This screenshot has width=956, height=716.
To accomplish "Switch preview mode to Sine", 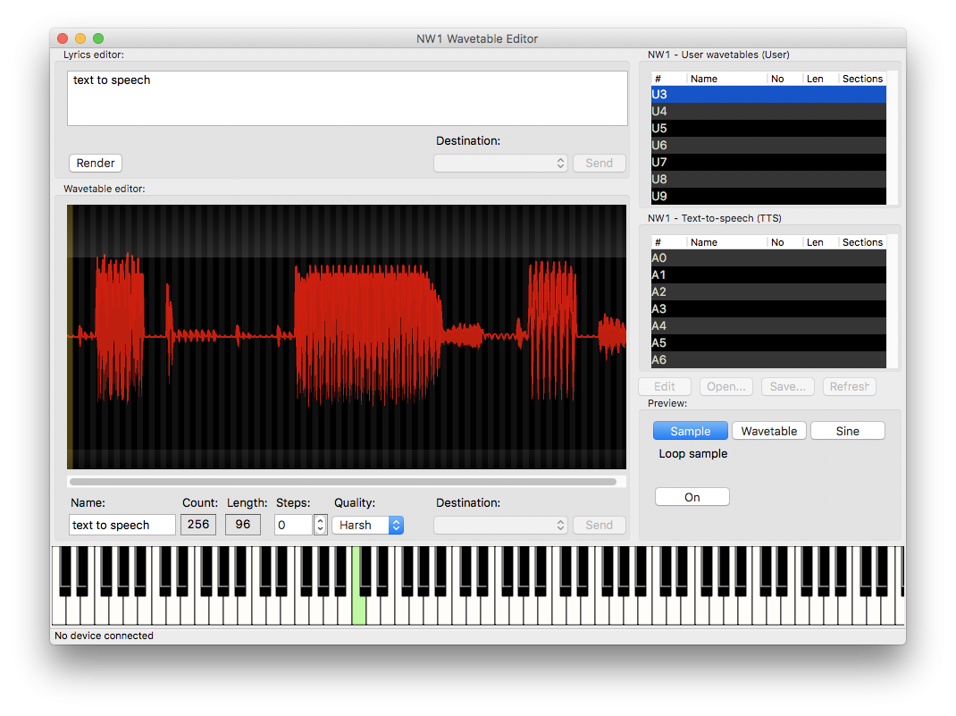I will (x=848, y=431).
